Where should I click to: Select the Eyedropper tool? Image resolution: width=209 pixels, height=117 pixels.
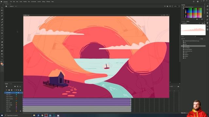point(2,48)
